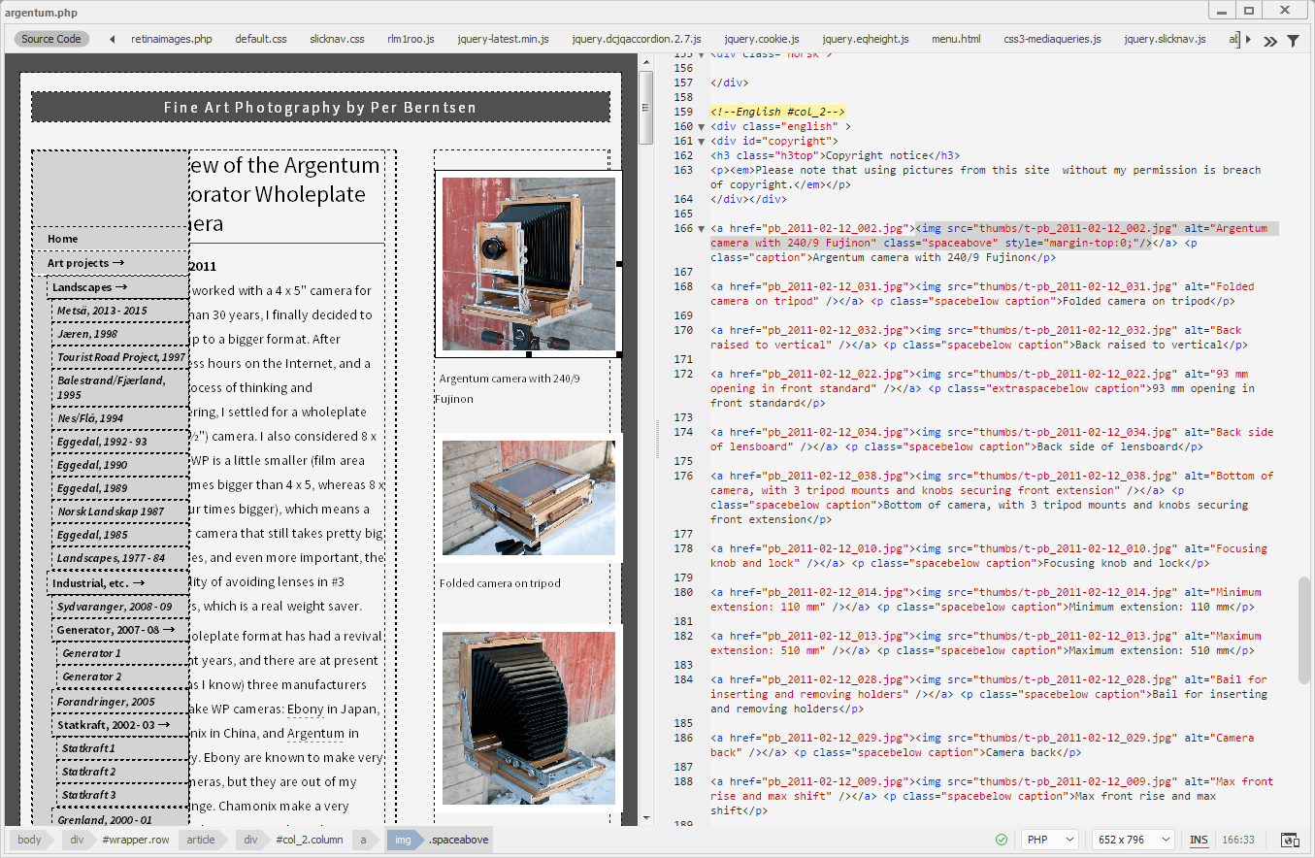Open rlm1roo.js related file
Viewport: 1315px width, 858px height.
411,39
